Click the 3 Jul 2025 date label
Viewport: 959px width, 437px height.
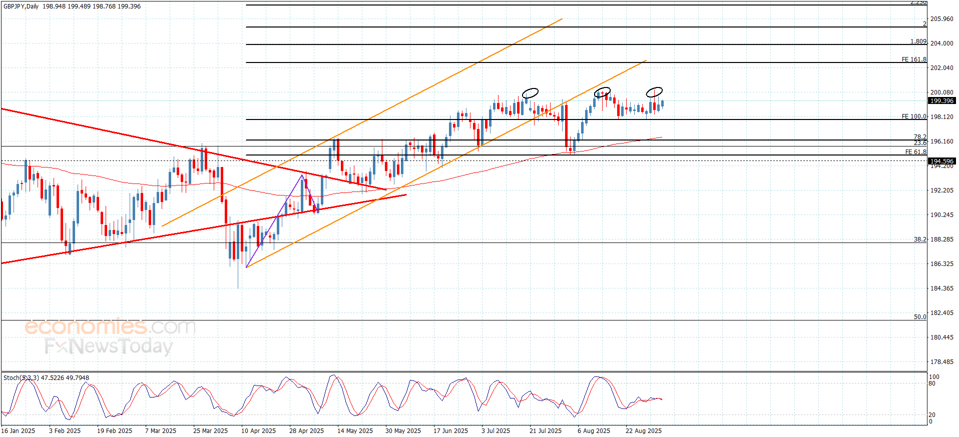click(x=496, y=431)
